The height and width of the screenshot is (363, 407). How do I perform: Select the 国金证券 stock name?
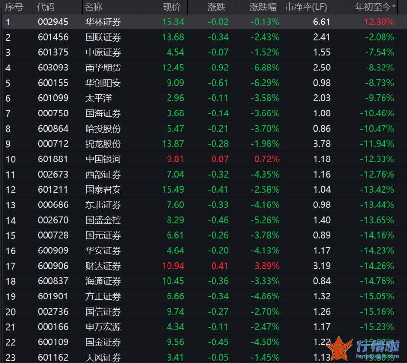[103, 342]
